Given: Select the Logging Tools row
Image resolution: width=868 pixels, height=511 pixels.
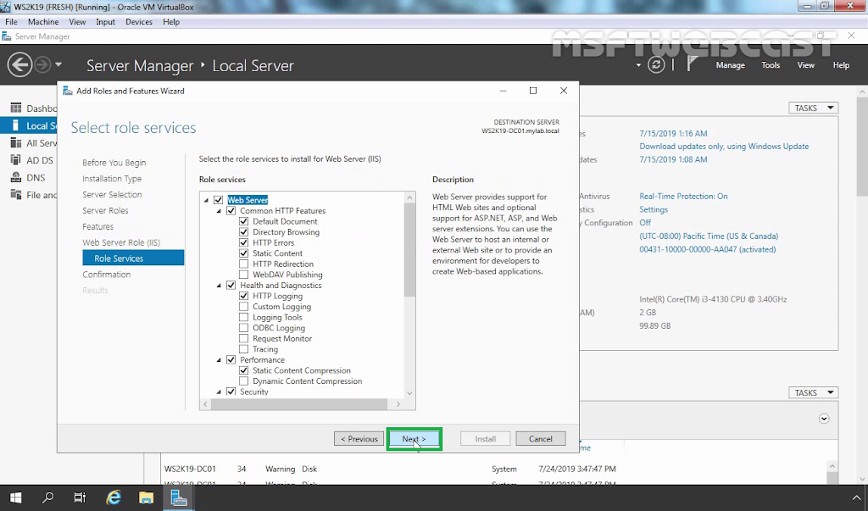Looking at the screenshot, I should pyautogui.click(x=277, y=317).
